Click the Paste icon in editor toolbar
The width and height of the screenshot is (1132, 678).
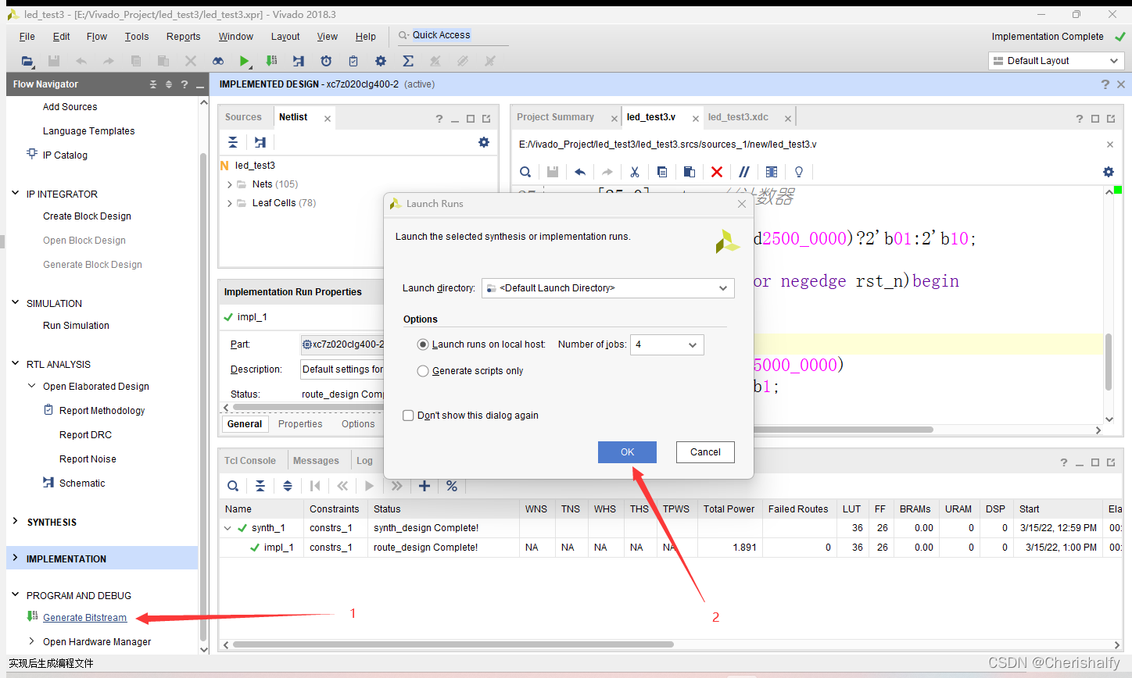pos(690,172)
